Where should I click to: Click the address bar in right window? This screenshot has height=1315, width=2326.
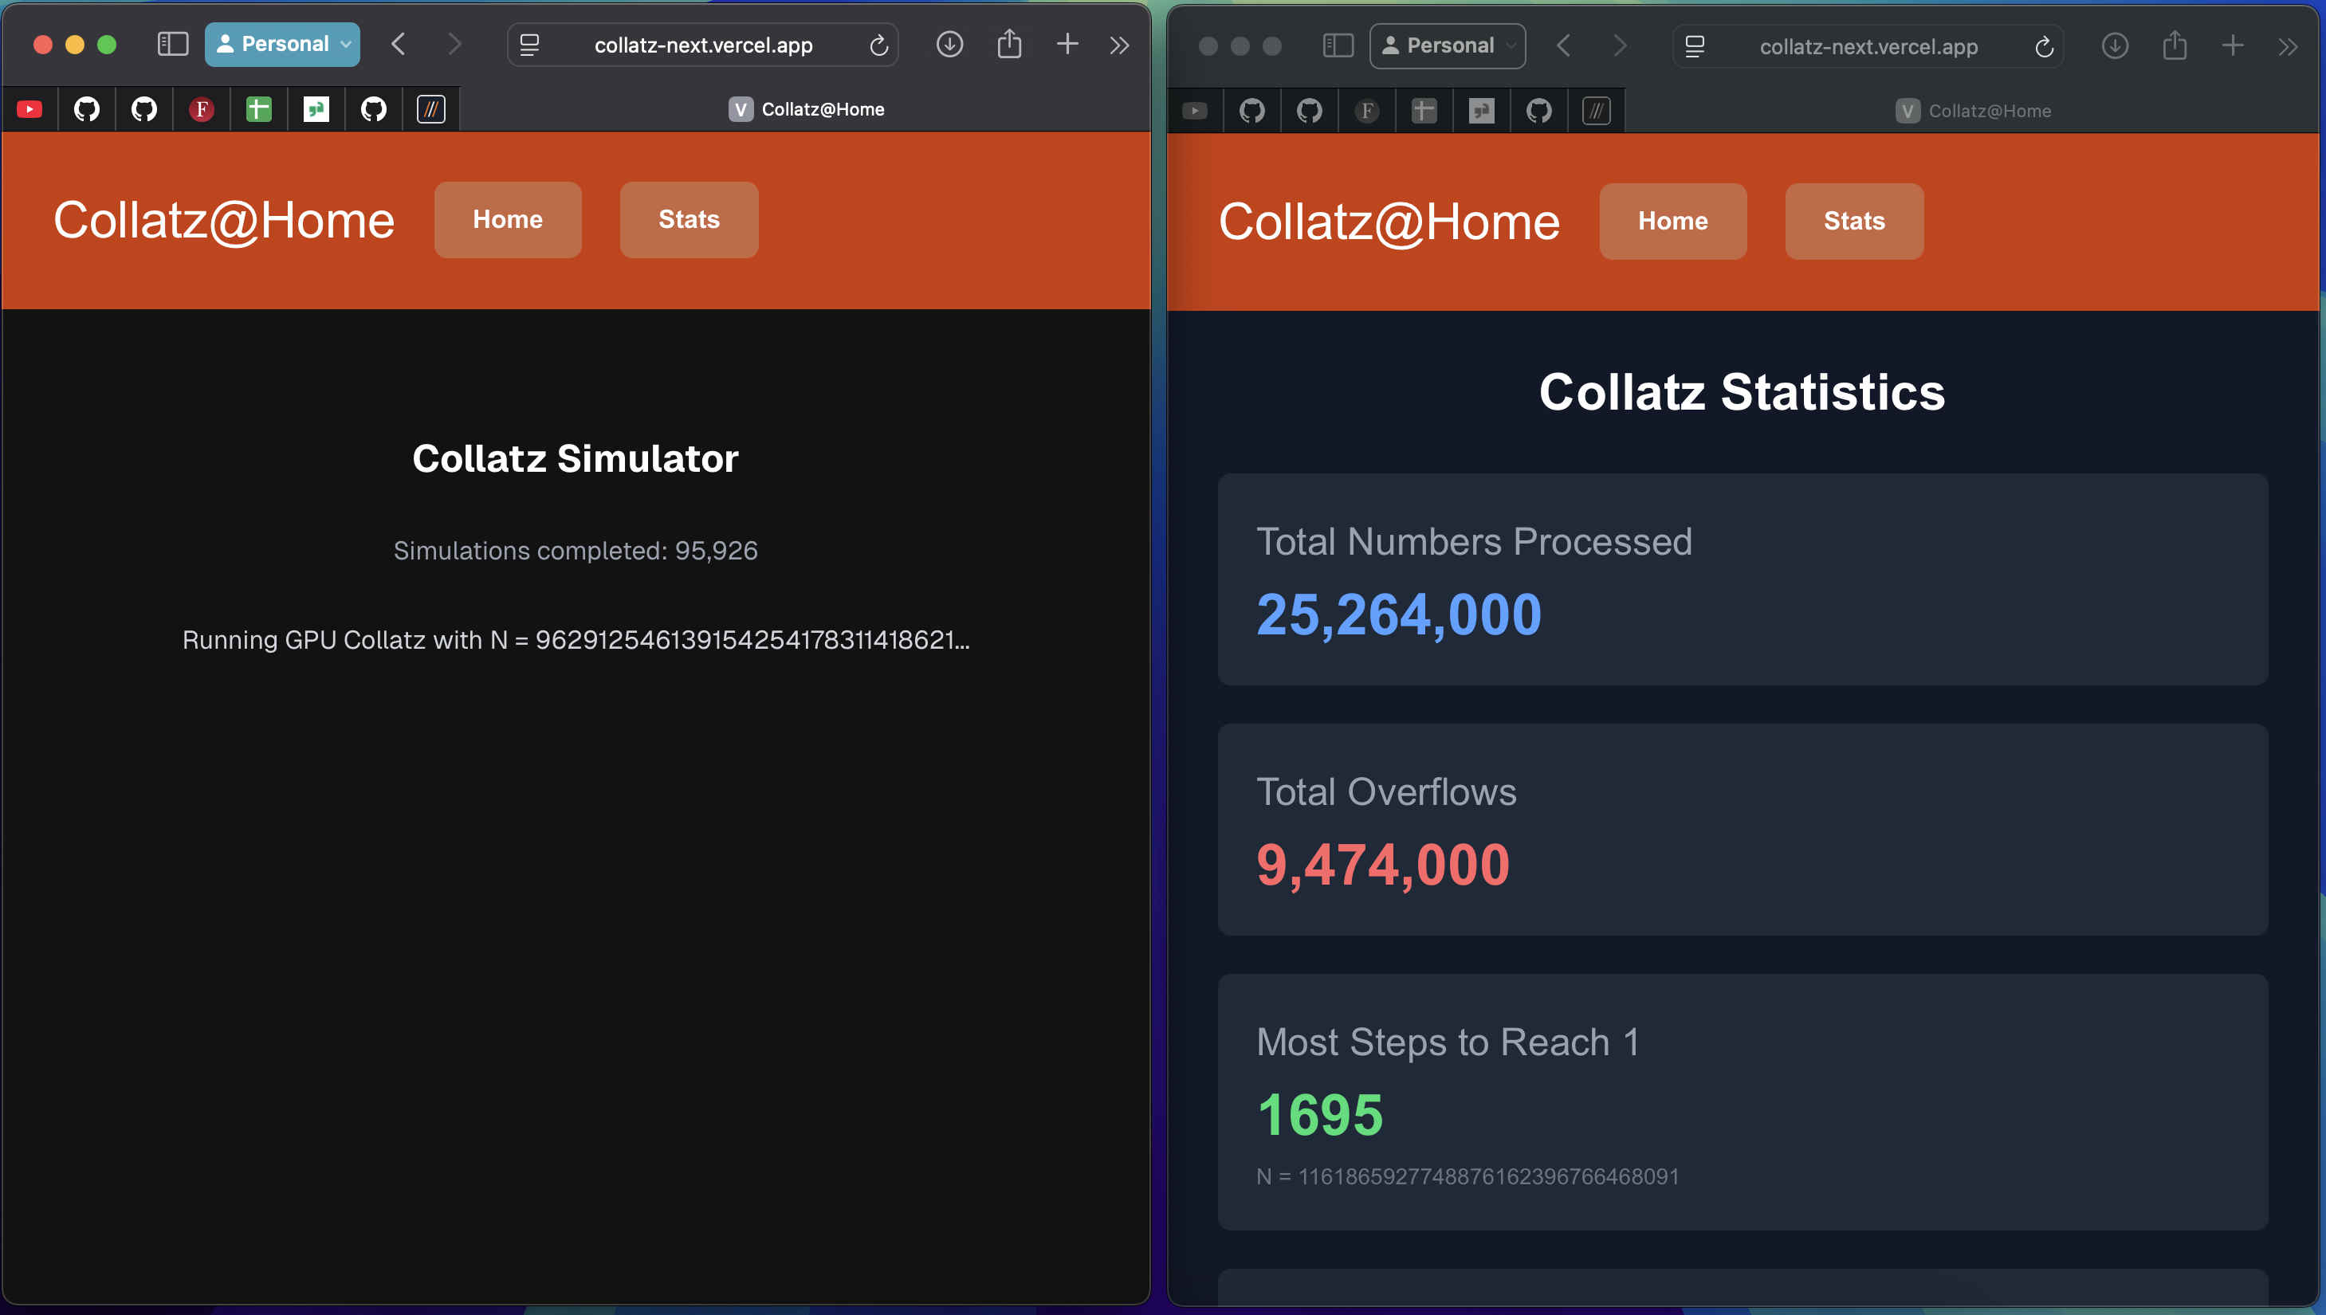tap(1867, 47)
